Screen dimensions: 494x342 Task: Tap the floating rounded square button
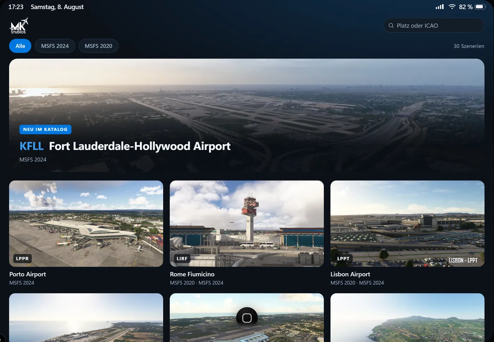(x=247, y=318)
